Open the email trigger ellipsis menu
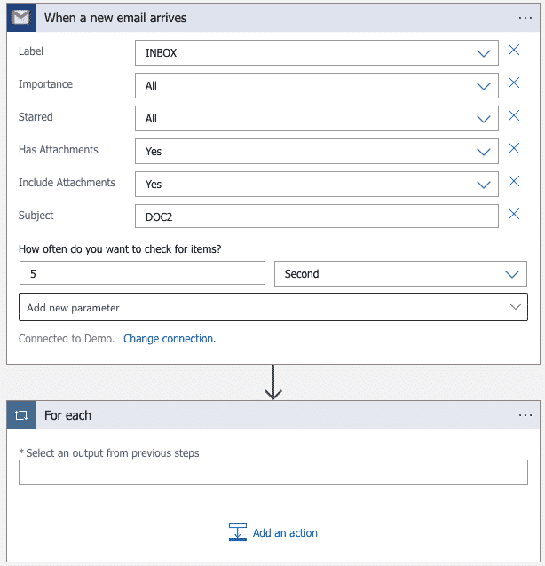Screen dimensions: 545x566 (525, 18)
